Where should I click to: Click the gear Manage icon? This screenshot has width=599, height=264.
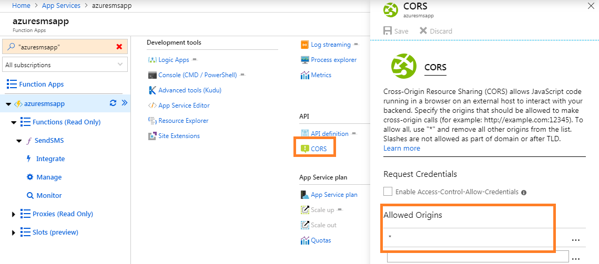(30, 177)
